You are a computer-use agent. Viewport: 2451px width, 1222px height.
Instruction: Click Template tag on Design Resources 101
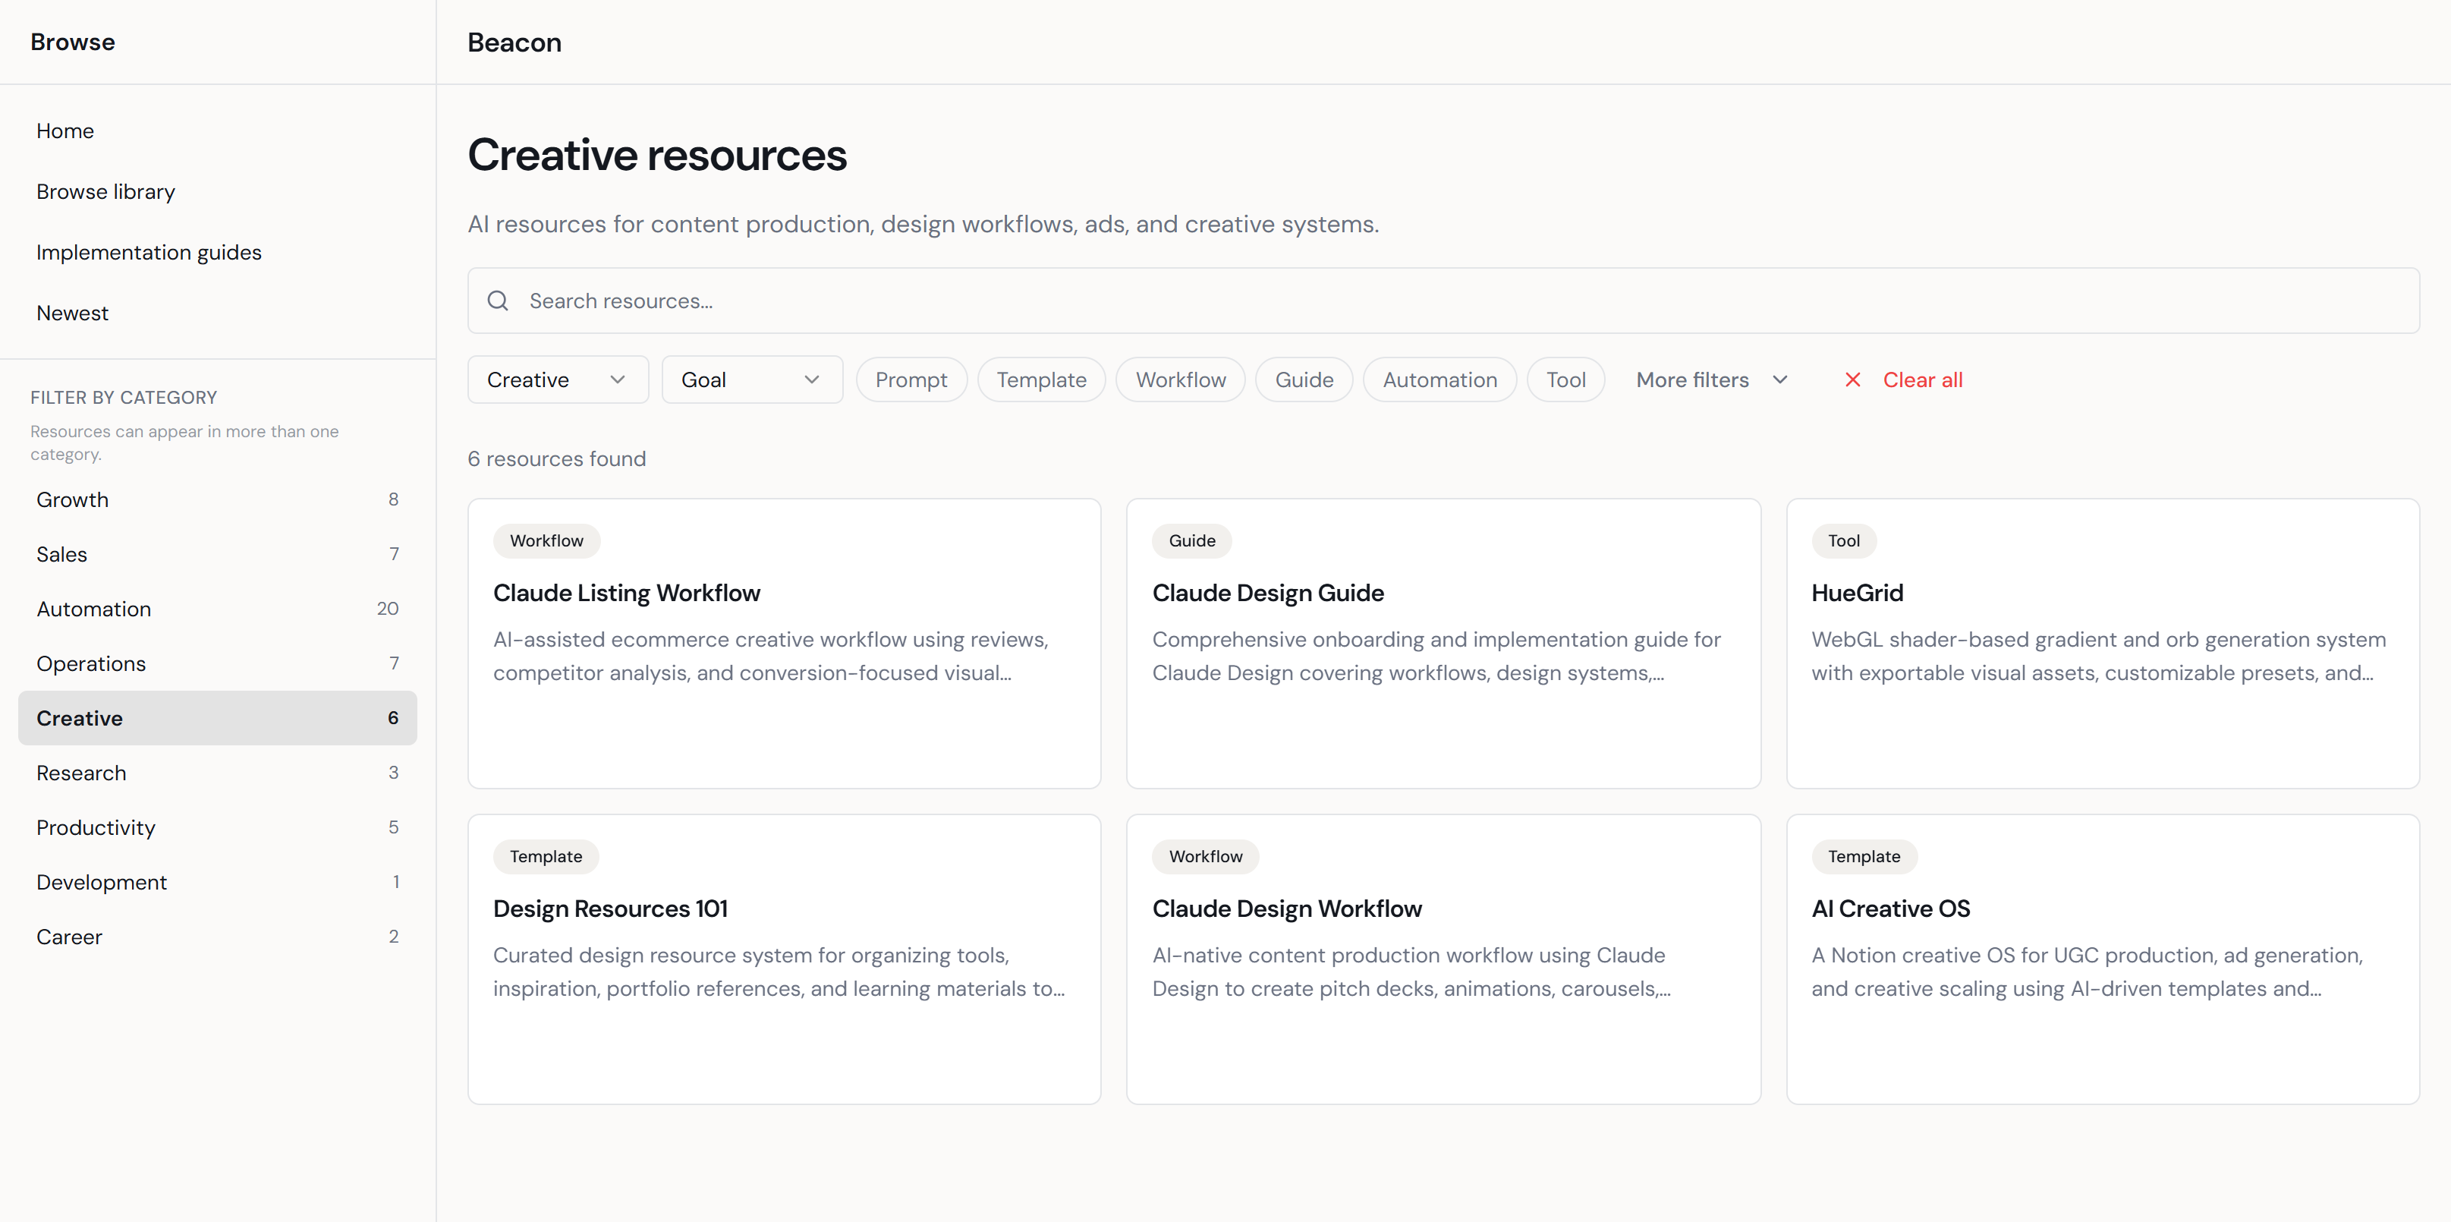pyautogui.click(x=545, y=857)
